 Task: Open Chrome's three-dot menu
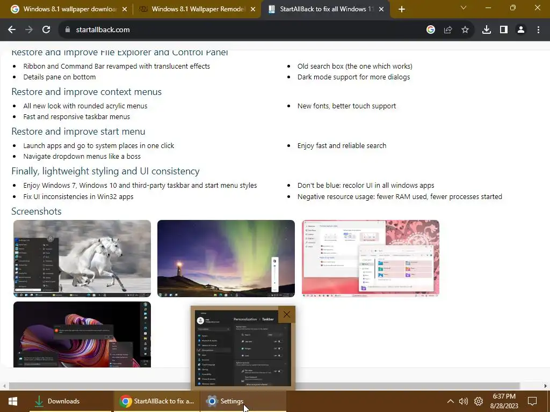(x=538, y=30)
